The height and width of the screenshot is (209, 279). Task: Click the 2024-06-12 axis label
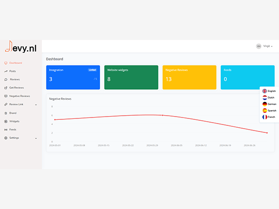pyautogui.click(x=201, y=145)
